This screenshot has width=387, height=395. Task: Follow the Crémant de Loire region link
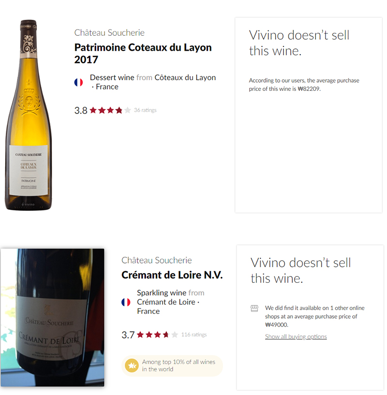pyautogui.click(x=166, y=302)
